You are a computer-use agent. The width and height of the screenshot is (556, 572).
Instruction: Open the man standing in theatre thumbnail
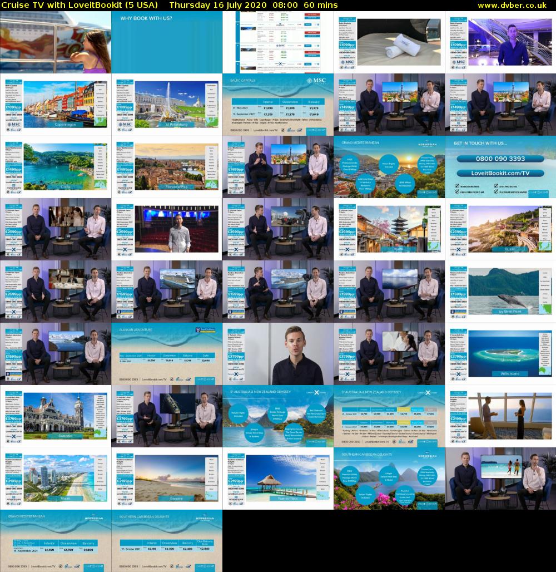pos(167,229)
